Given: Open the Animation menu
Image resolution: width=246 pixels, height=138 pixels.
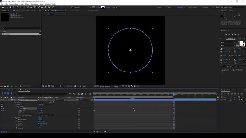Looking at the screenshot, I should pyautogui.click(x=35, y=4).
